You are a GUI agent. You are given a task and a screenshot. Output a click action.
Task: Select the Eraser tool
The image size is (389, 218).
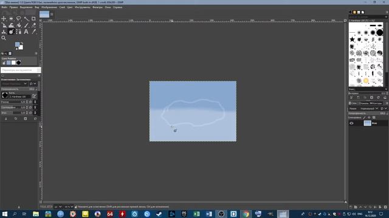(x=34, y=25)
